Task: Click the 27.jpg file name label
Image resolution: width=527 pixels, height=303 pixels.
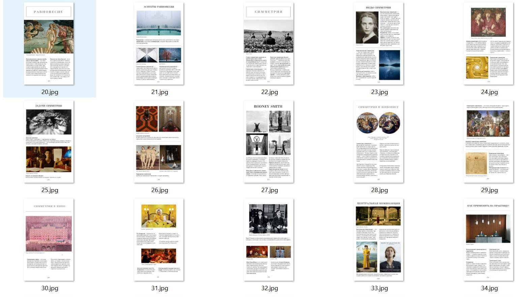Action: pos(270,190)
